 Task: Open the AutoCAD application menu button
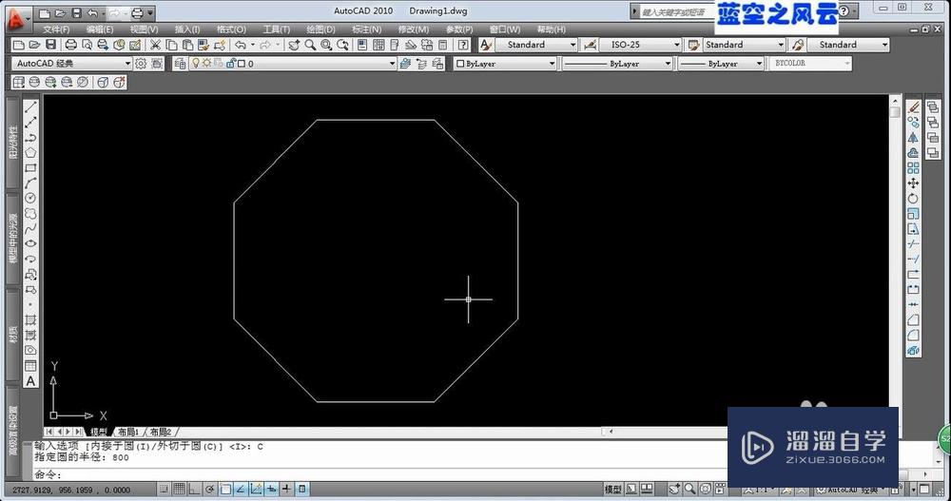click(x=17, y=17)
